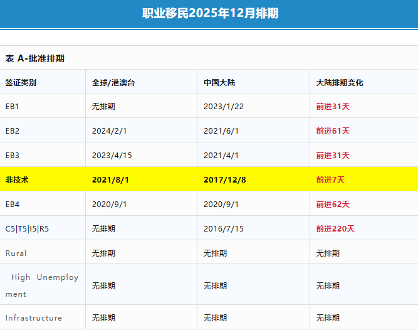Viewport: 418px width, 330px height.
Task: Click 无排期 in EB1 row's 全球/港澳台 column
Action: tap(103, 107)
